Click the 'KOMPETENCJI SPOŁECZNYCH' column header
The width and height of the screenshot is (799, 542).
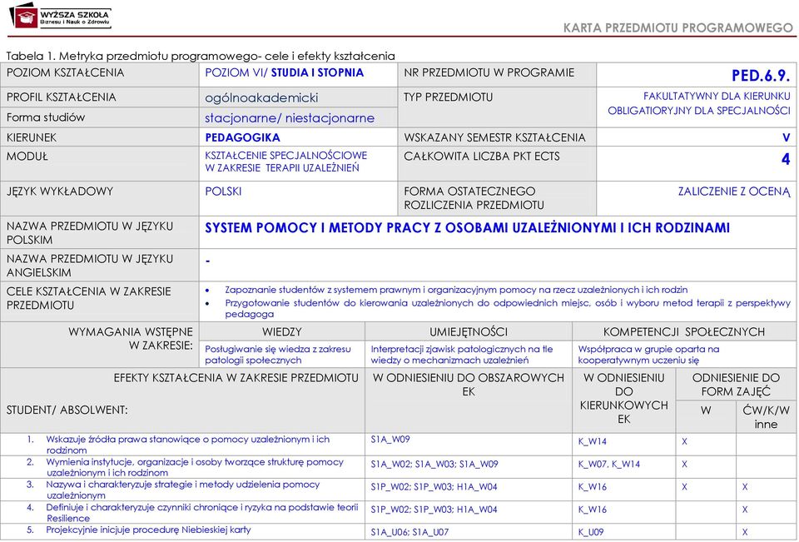684,332
